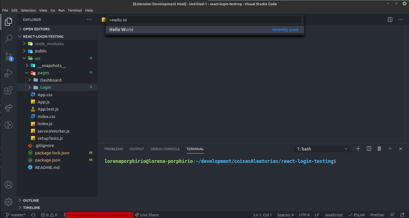409x218 pixels.
Task: Click Explorer views and more actions ellipsis
Action: pos(89,20)
